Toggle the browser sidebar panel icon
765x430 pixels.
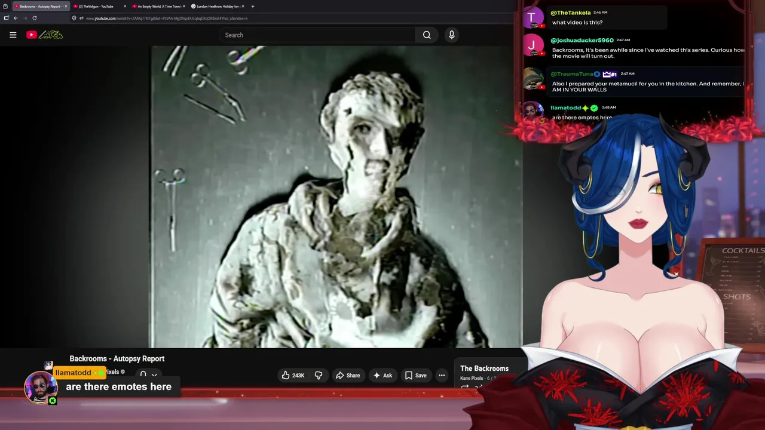pos(6,18)
